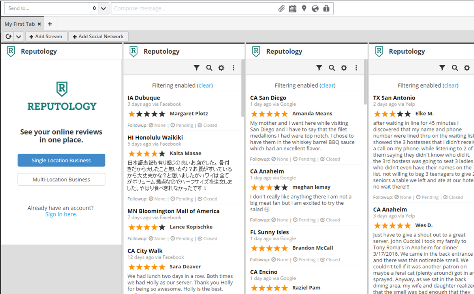
Task: Open targeting options globe icon
Action: click(315, 8)
